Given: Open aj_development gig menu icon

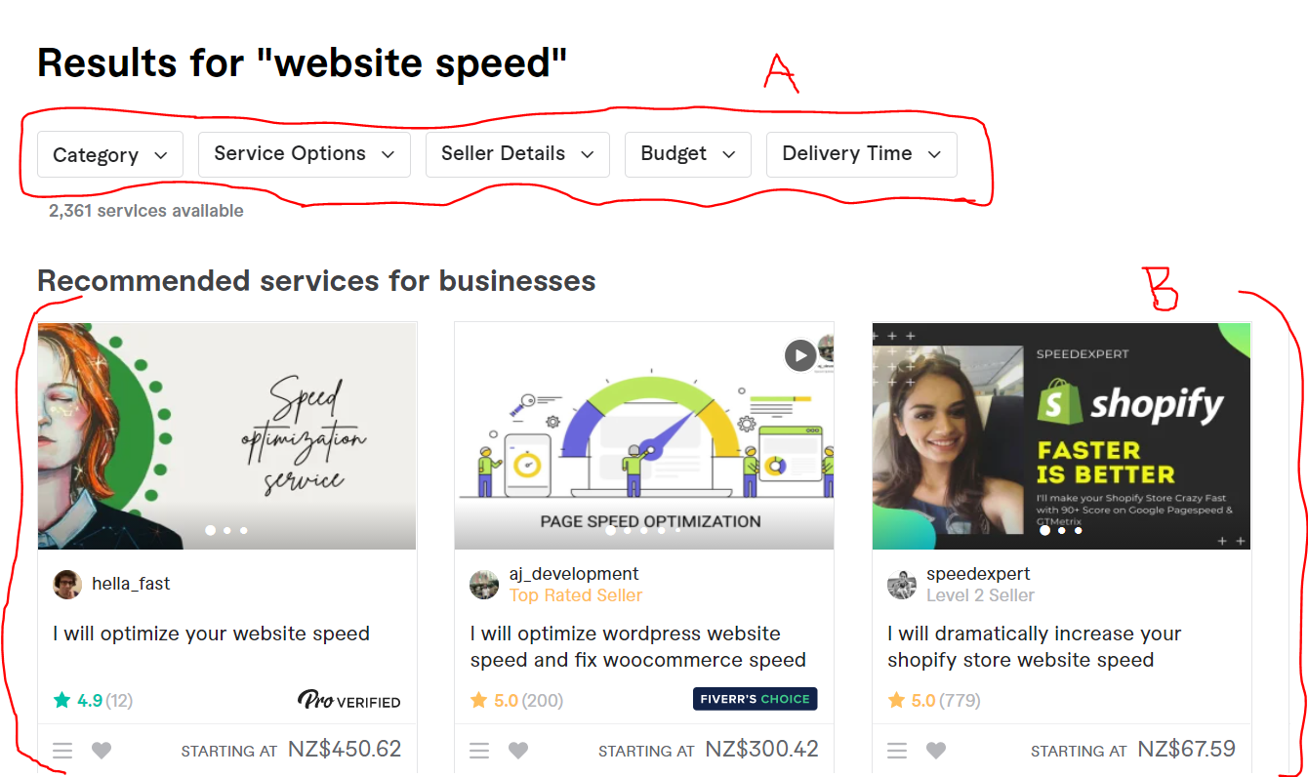Looking at the screenshot, I should tap(479, 751).
